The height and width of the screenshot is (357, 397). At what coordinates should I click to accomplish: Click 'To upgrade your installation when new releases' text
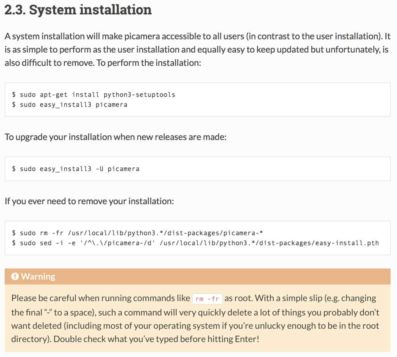tap(116, 137)
